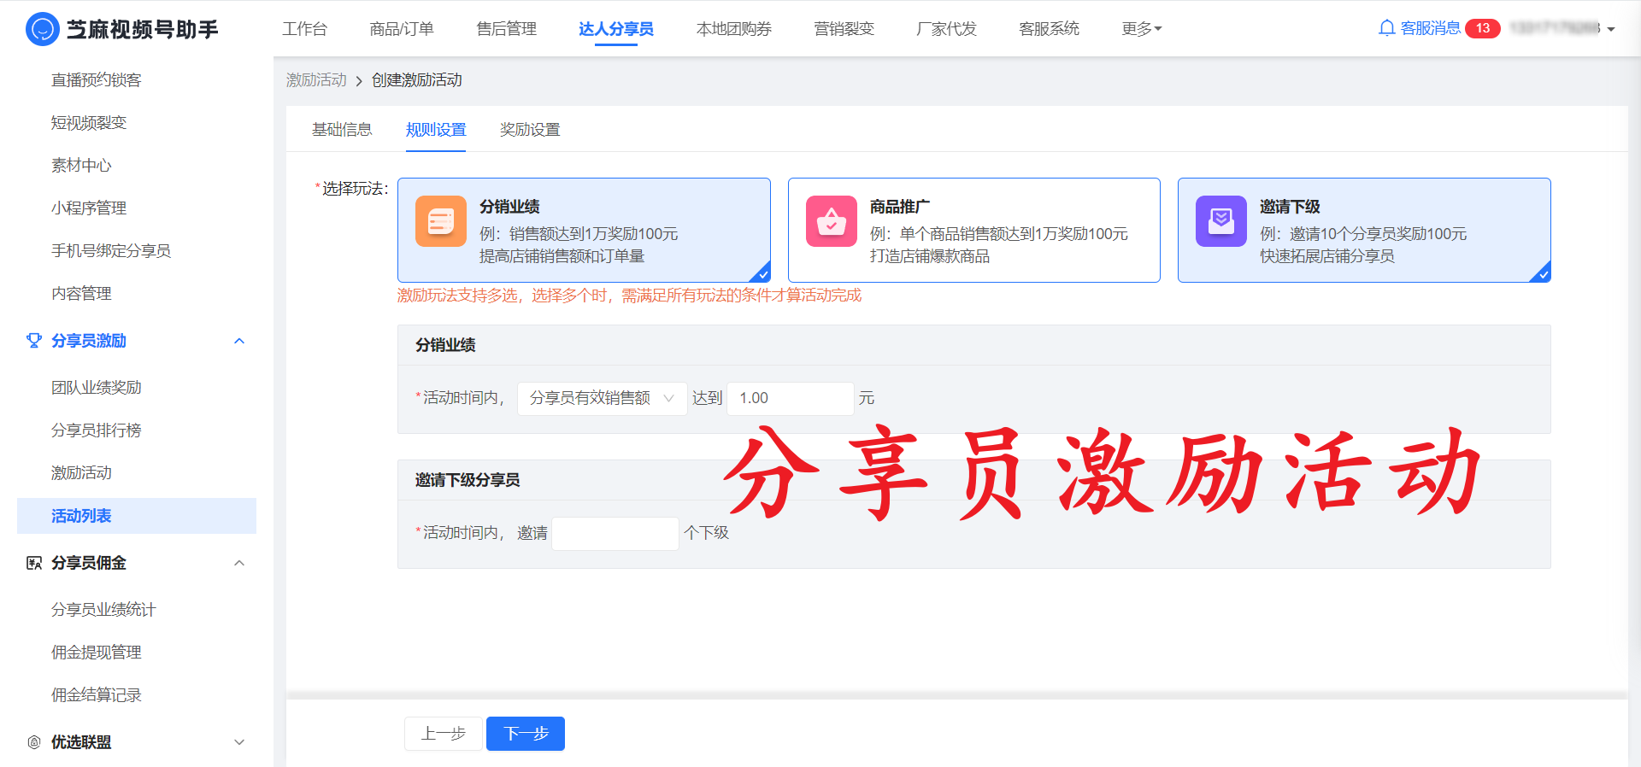1641x767 pixels.
Task: Click the 创建激励活动 breadcrumb text
Action: pos(417,80)
